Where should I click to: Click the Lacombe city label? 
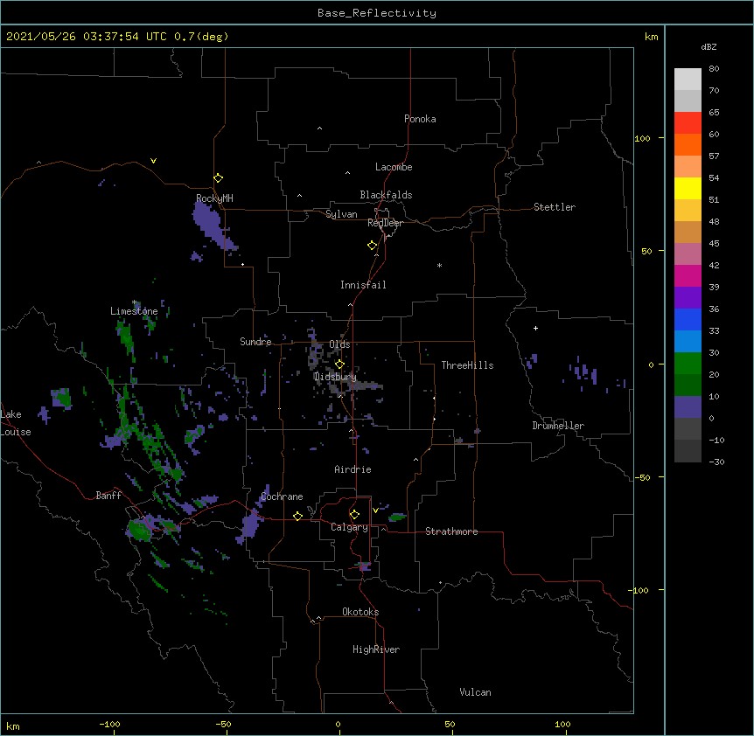point(394,167)
